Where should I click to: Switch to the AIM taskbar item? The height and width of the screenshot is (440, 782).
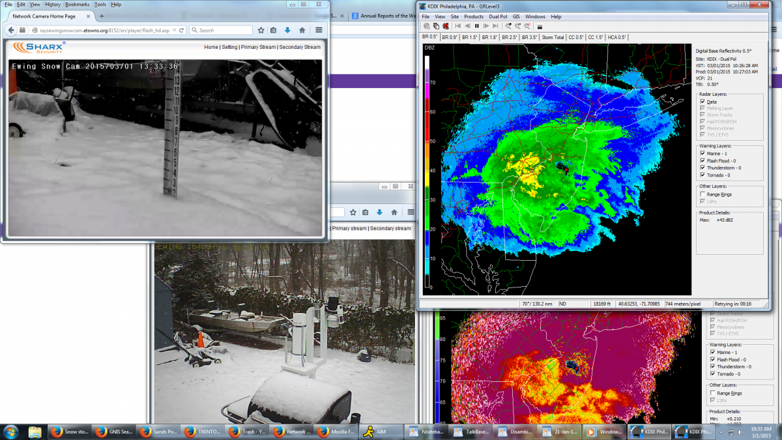tap(380, 432)
